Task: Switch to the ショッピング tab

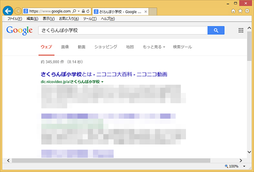Action: 106,47
